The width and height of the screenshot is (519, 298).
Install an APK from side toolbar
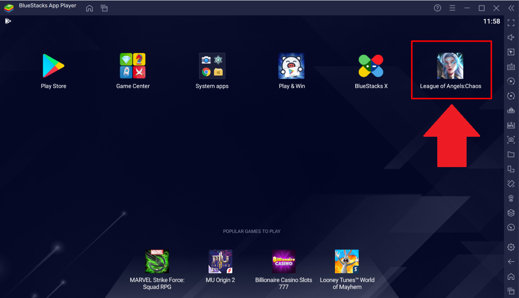(x=511, y=125)
